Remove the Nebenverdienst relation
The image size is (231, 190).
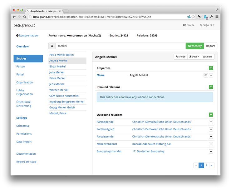pos(211,144)
